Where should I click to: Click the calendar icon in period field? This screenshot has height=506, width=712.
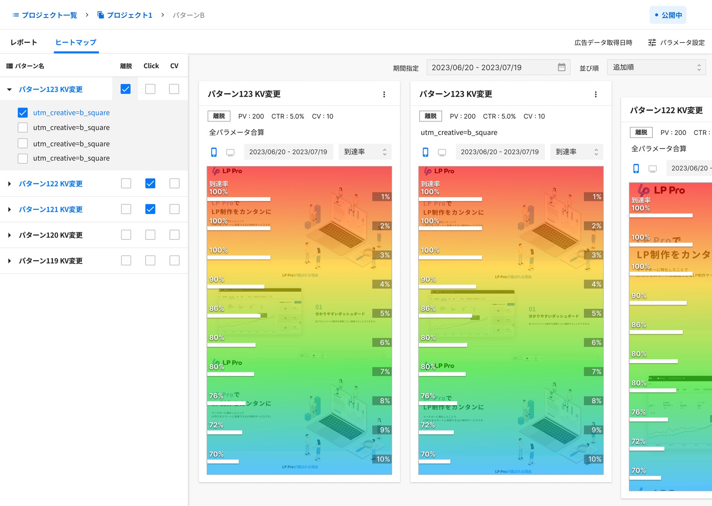561,67
